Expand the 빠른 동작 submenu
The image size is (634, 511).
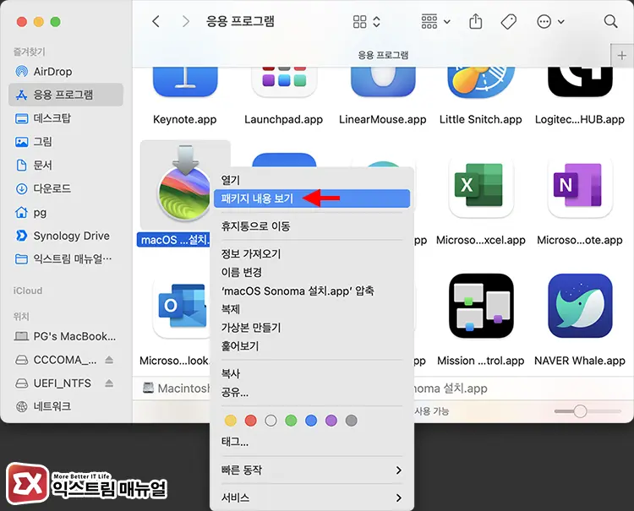tap(312, 470)
